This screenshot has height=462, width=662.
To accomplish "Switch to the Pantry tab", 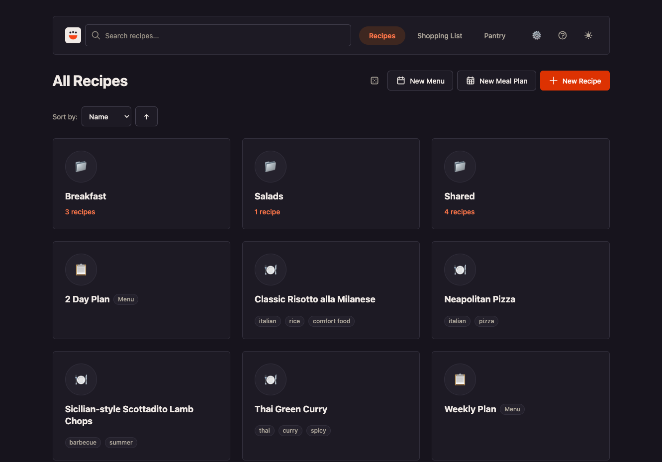I will point(494,36).
